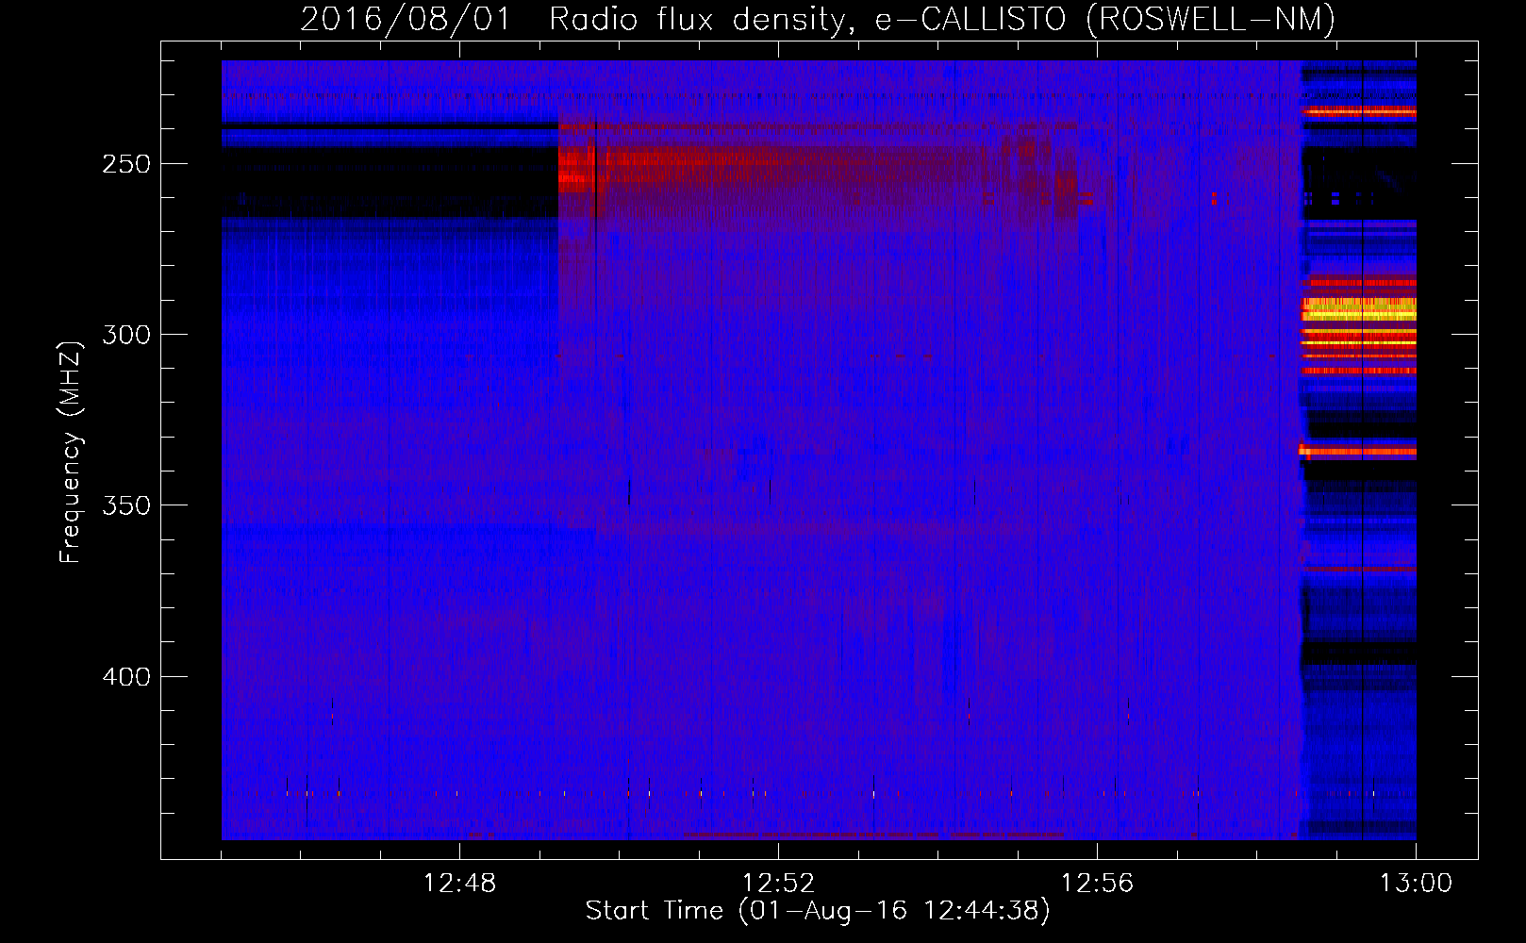Image resolution: width=1526 pixels, height=943 pixels.
Task: Click the 350 frequency tick label
Action: pos(126,505)
